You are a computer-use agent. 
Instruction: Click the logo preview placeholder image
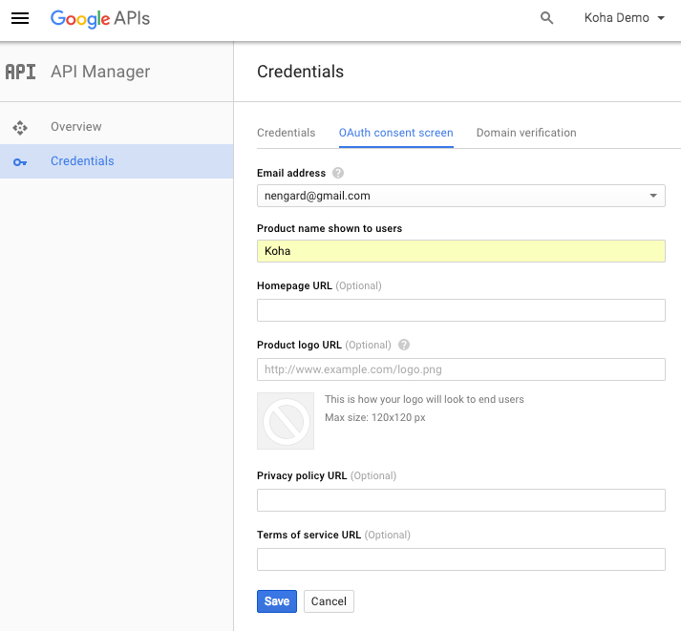pos(286,421)
